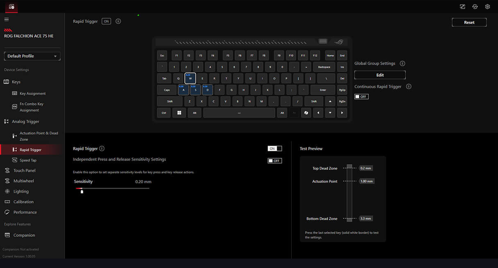Viewport: 498px width, 268px height.
Task: Collapse the Keys section in sidebar
Action: tap(16, 82)
